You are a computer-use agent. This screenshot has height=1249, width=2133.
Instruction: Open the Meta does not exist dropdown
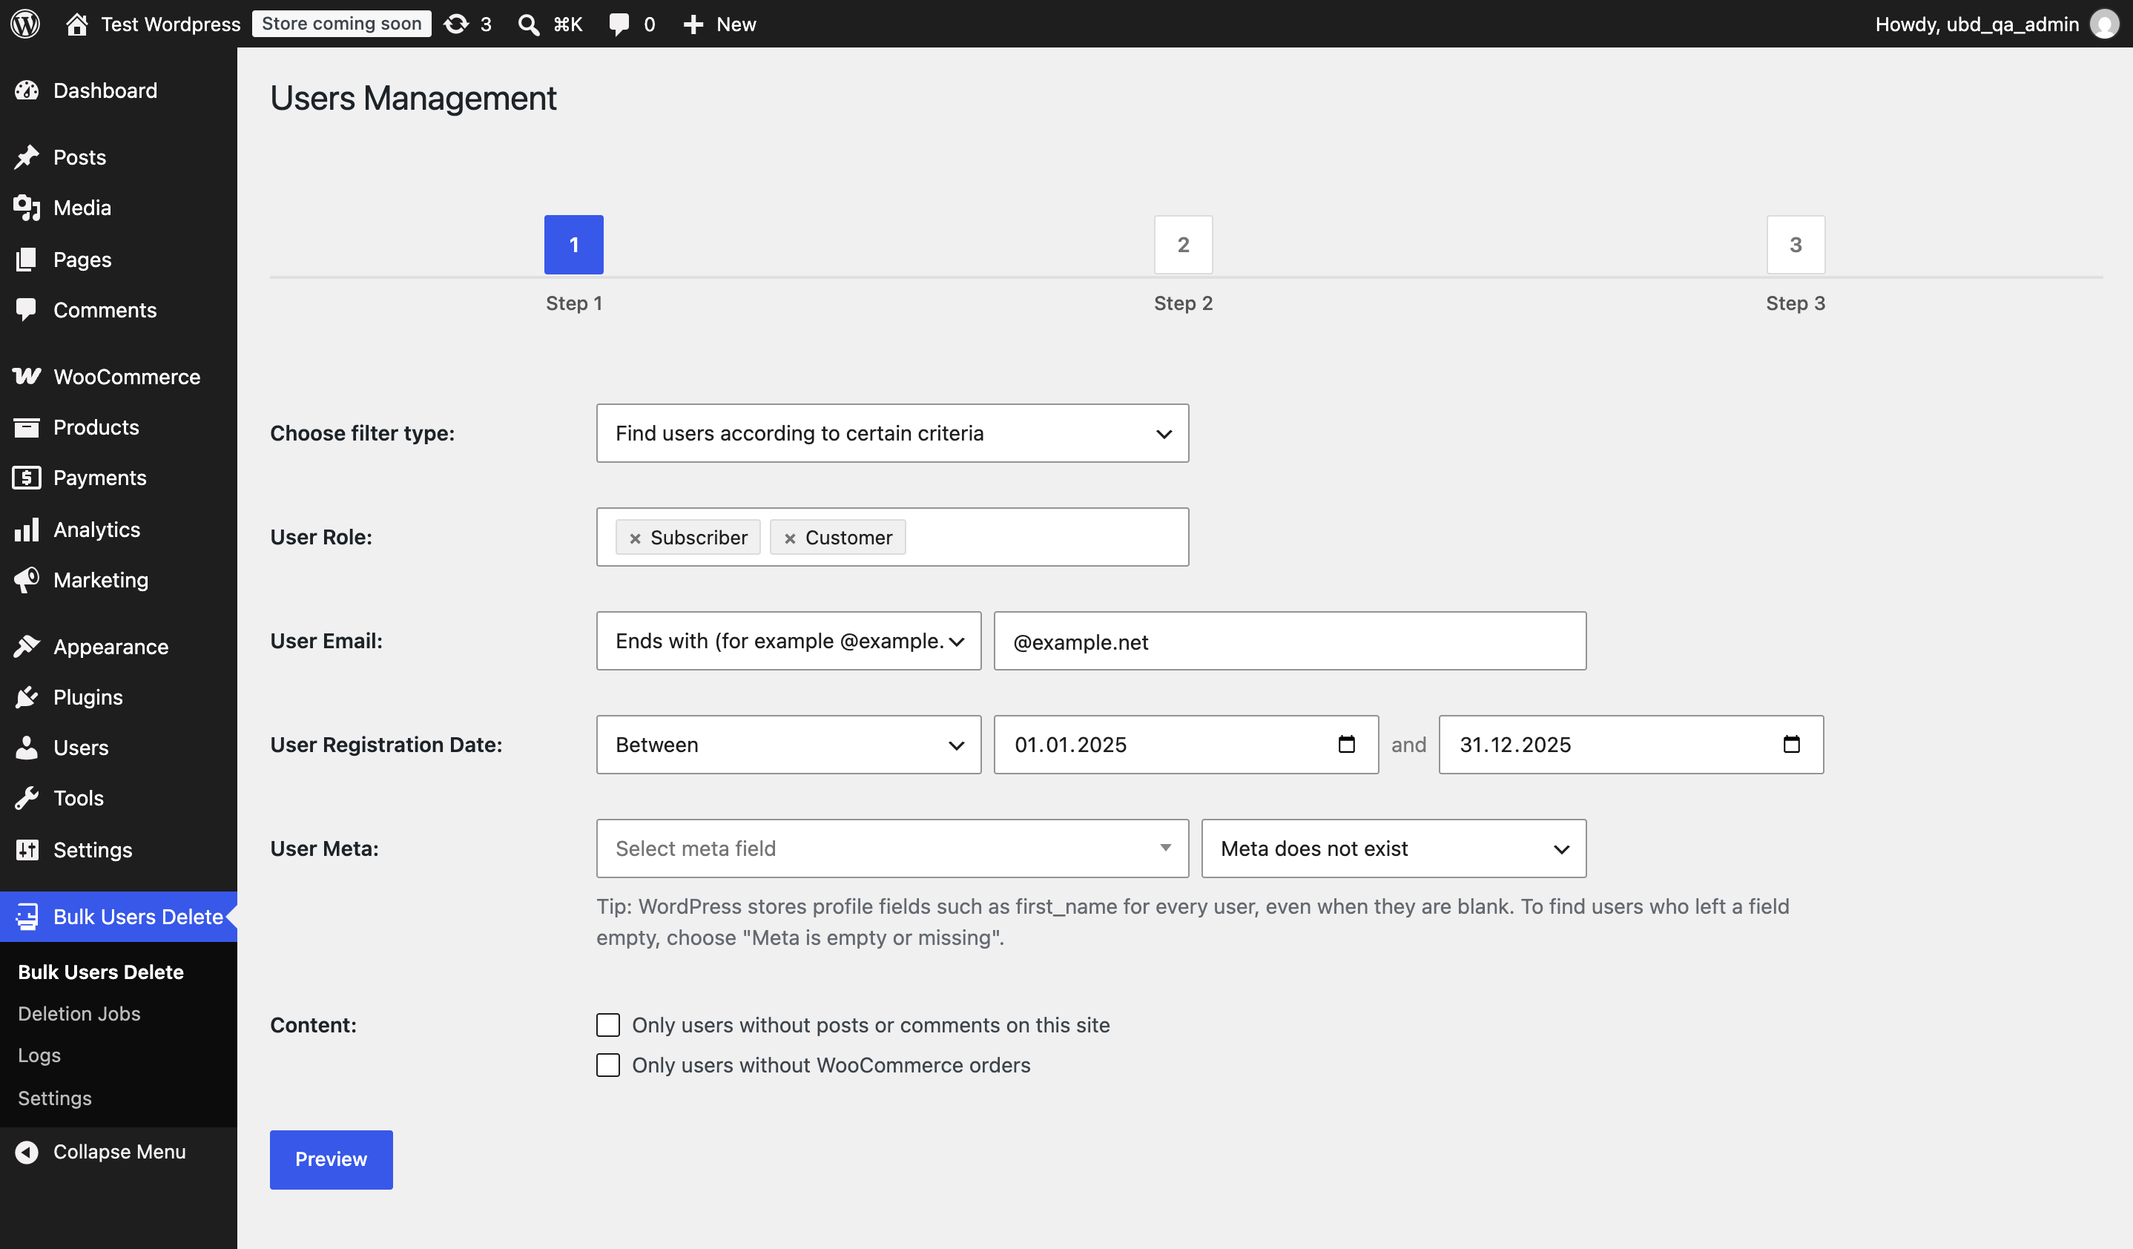point(1394,848)
